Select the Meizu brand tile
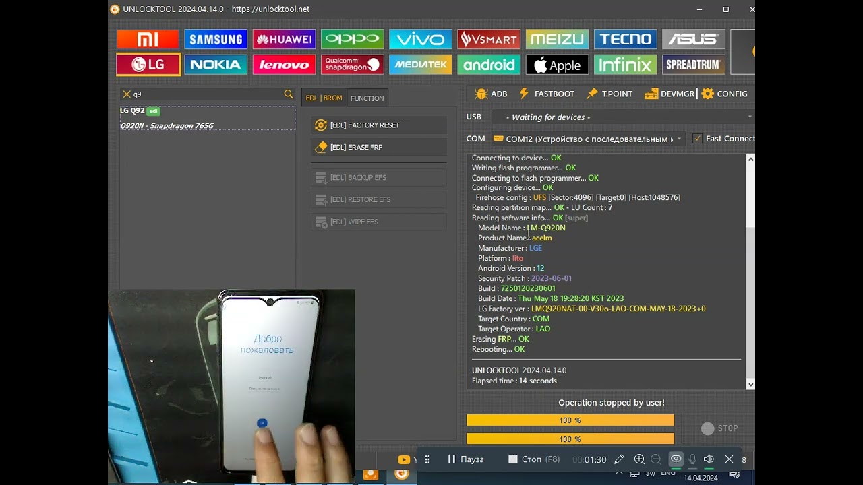 point(557,39)
